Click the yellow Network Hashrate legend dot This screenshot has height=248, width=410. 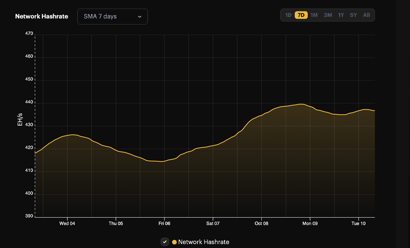coord(174,242)
